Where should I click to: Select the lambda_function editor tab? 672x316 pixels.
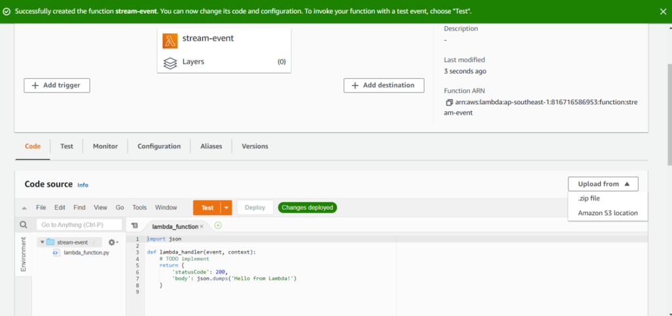(x=175, y=226)
